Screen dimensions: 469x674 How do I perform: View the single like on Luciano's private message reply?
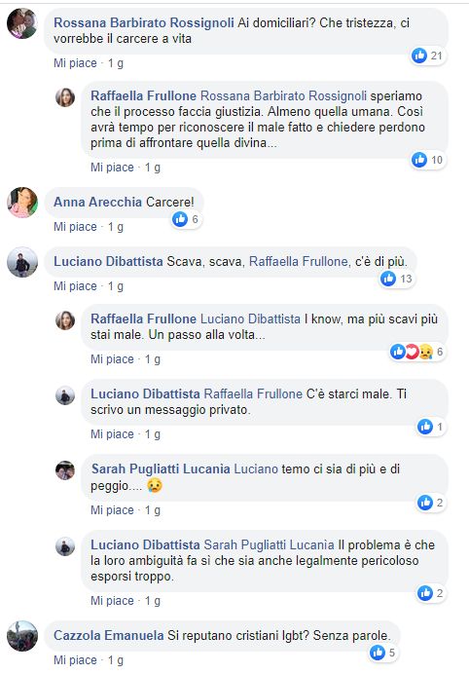click(x=430, y=427)
